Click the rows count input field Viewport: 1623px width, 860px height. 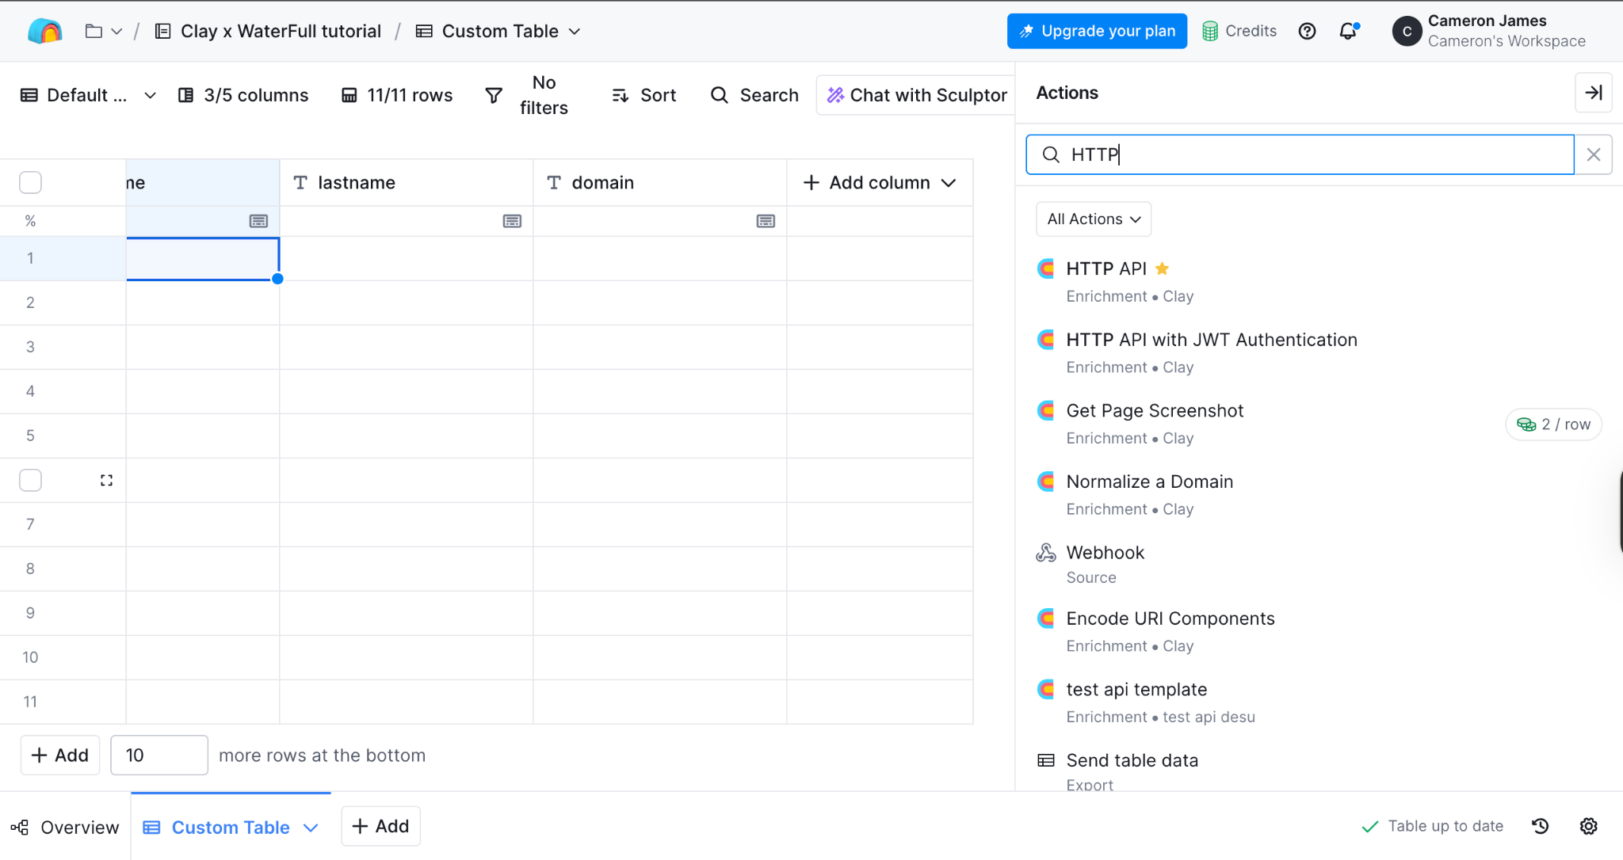tap(159, 755)
